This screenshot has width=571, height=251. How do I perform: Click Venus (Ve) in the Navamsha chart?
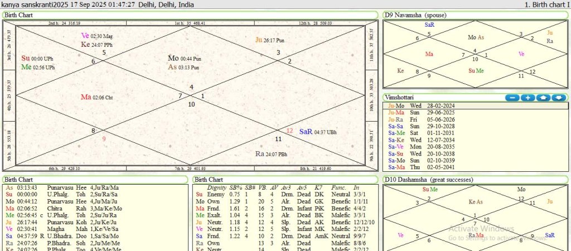click(x=521, y=54)
